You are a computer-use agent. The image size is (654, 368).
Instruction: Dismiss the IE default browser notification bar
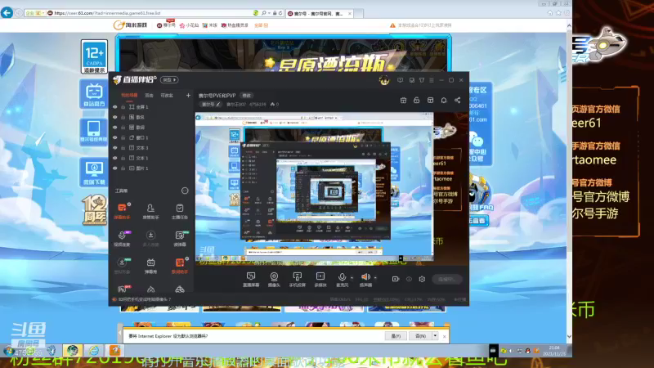(444, 336)
